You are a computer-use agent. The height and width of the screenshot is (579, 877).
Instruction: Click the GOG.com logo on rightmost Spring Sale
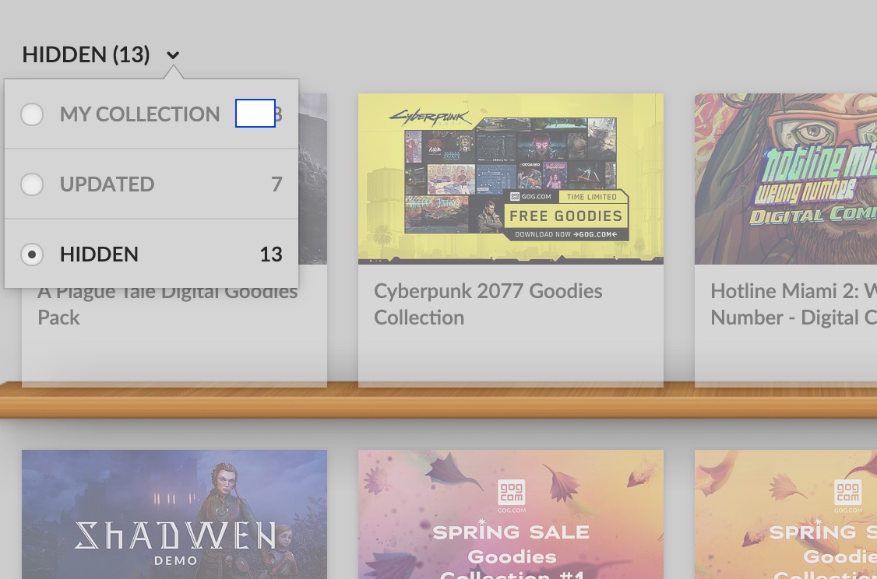tap(848, 496)
